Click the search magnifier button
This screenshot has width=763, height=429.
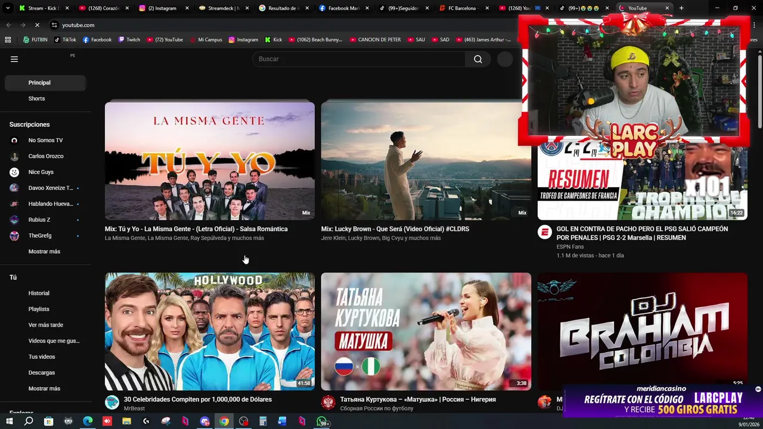[x=478, y=59]
